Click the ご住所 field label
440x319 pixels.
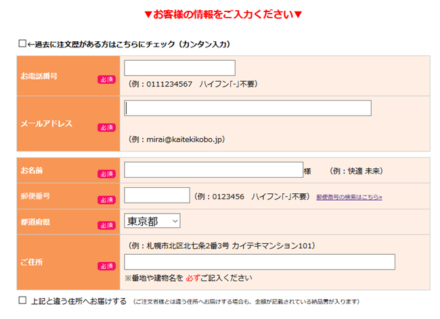click(x=32, y=261)
